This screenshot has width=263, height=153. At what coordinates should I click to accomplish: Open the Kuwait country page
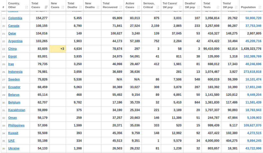13,133
